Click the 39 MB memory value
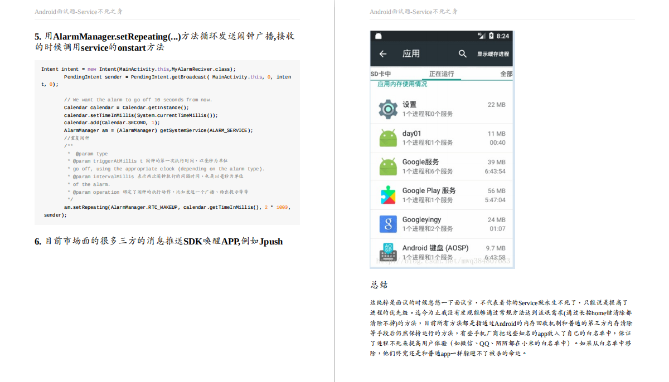This screenshot has width=669, height=382. click(497, 162)
